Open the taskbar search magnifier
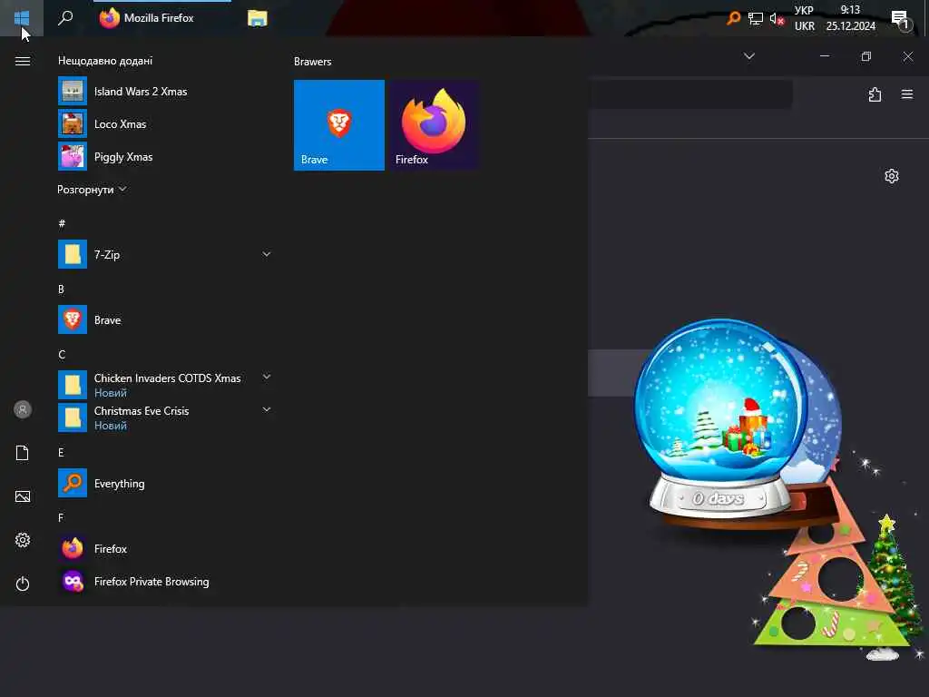The image size is (929, 697). (x=65, y=18)
